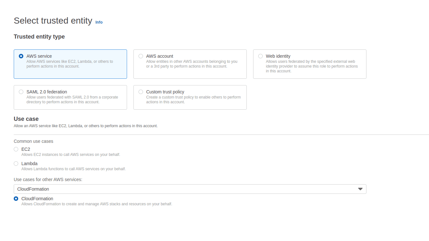Click the SAML 2.0 federation description text

72,99
